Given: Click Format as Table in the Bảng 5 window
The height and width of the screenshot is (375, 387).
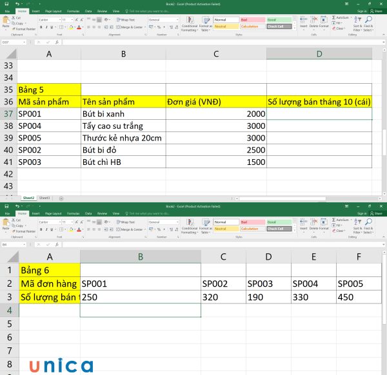Looking at the screenshot, I should tap(206, 24).
